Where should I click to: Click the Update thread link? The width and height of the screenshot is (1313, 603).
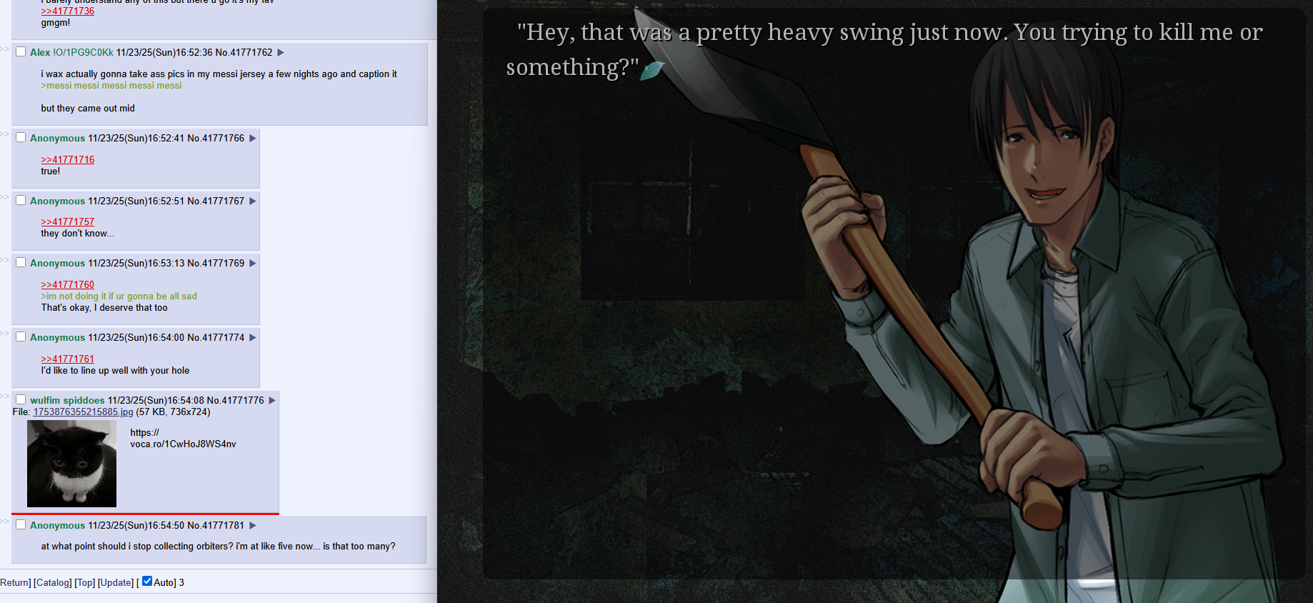coord(116,582)
